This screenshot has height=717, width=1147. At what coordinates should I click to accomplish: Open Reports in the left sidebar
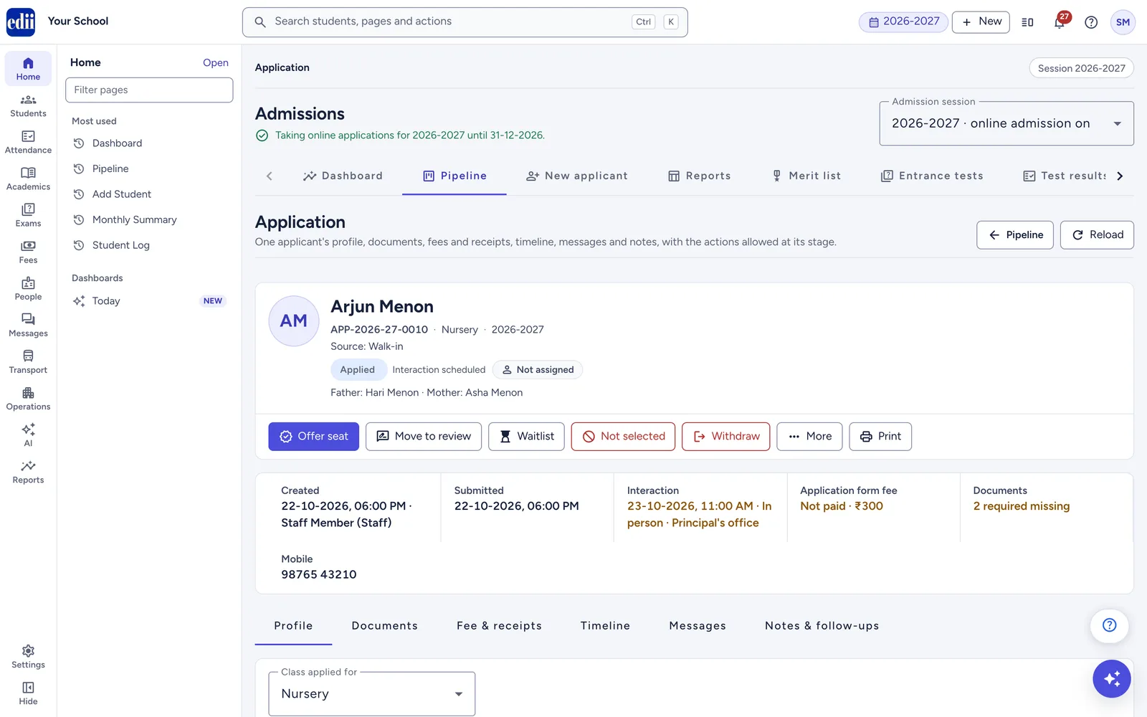(x=28, y=471)
